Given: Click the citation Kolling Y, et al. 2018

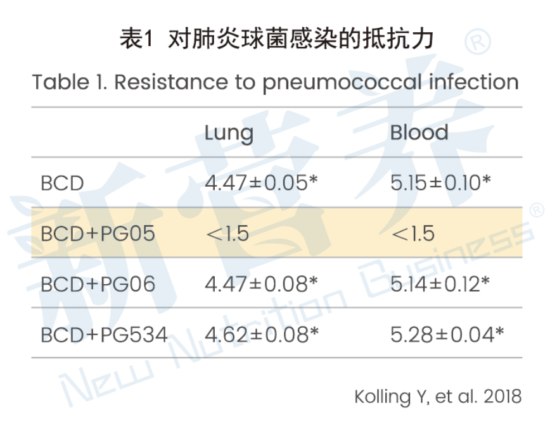Looking at the screenshot, I should pos(438,397).
